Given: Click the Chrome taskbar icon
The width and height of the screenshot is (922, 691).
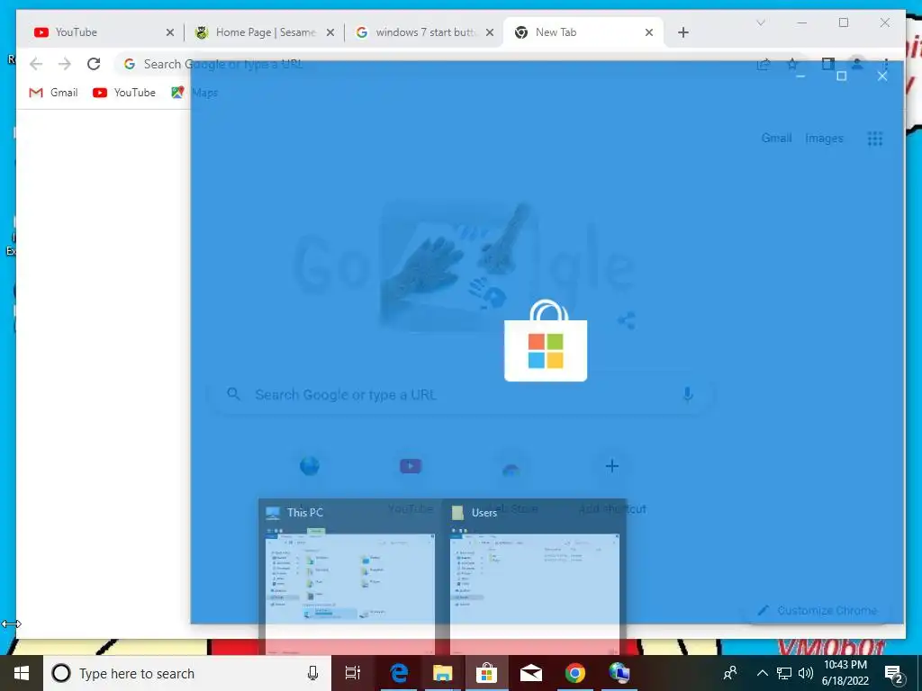Looking at the screenshot, I should coord(575,673).
